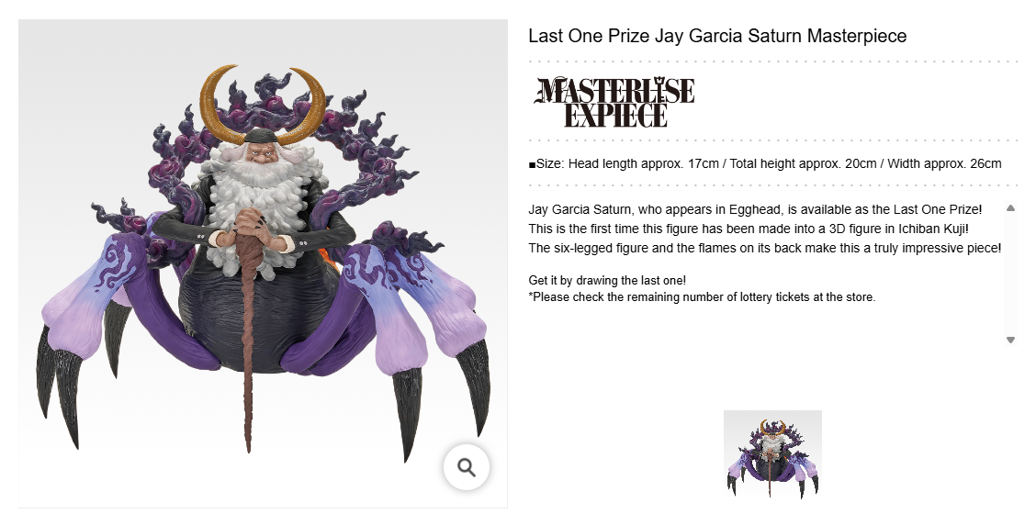Click the size specification text line
This screenshot has height=525, width=1036.
[765, 163]
